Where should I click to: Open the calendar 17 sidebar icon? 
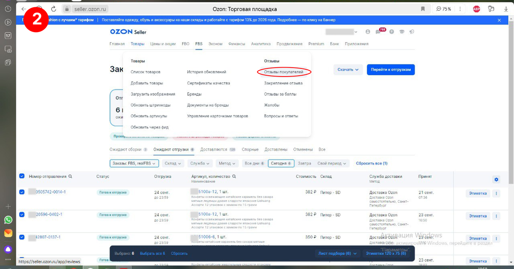[x=8, y=35]
